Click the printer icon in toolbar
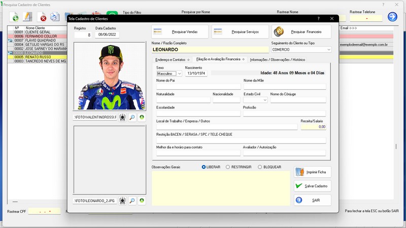Image resolution: width=406 pixels, height=228 pixels. point(55,18)
